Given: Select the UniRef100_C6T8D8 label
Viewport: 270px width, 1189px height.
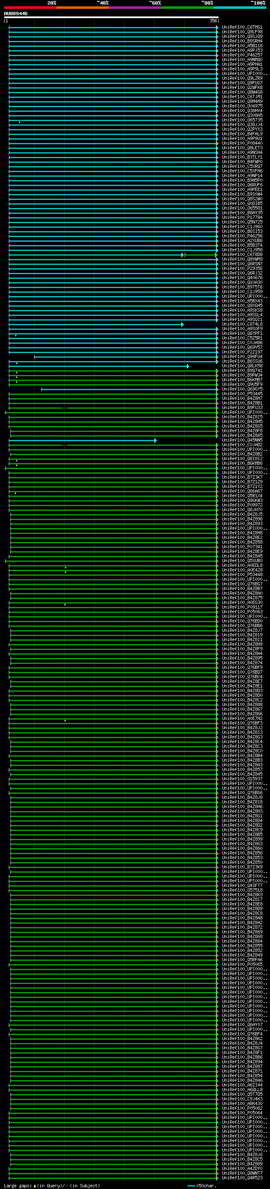Looking at the screenshot, I should (x=242, y=255).
